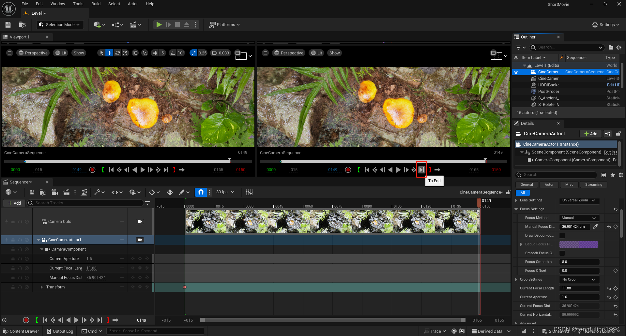Open Platforms dropdown
This screenshot has width=626, height=336.
[224, 25]
